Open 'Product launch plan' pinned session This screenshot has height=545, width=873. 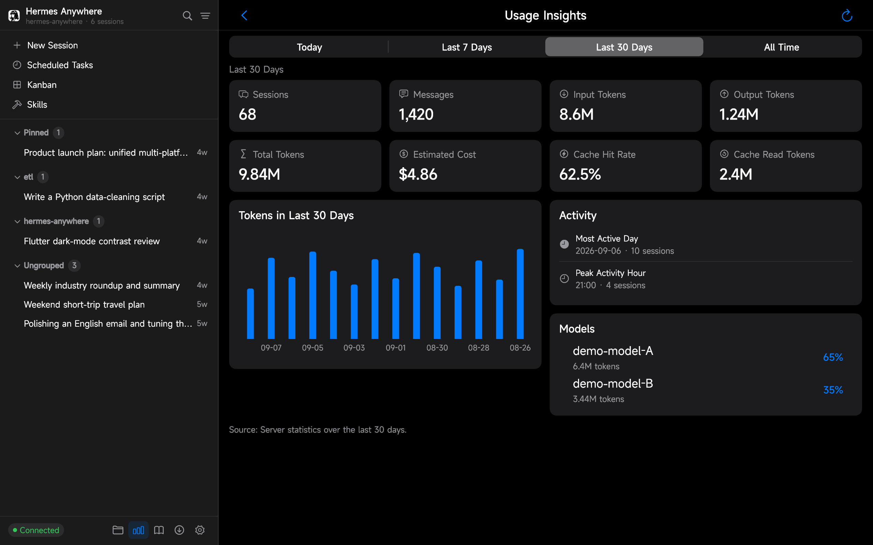[x=109, y=153]
